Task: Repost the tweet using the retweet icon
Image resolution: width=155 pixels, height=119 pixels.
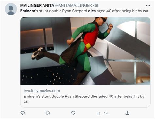Action: pyautogui.click(x=48, y=113)
